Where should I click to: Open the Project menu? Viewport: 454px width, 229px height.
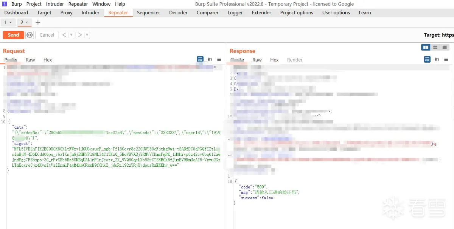click(x=34, y=4)
